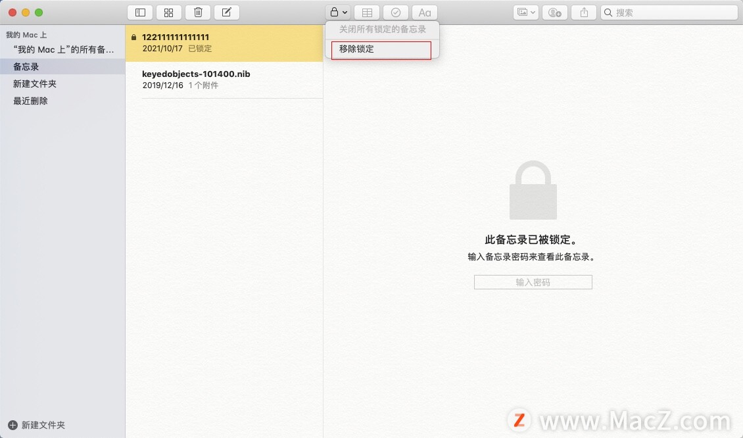
Task: Open the lock dropdown menu
Action: pos(338,12)
